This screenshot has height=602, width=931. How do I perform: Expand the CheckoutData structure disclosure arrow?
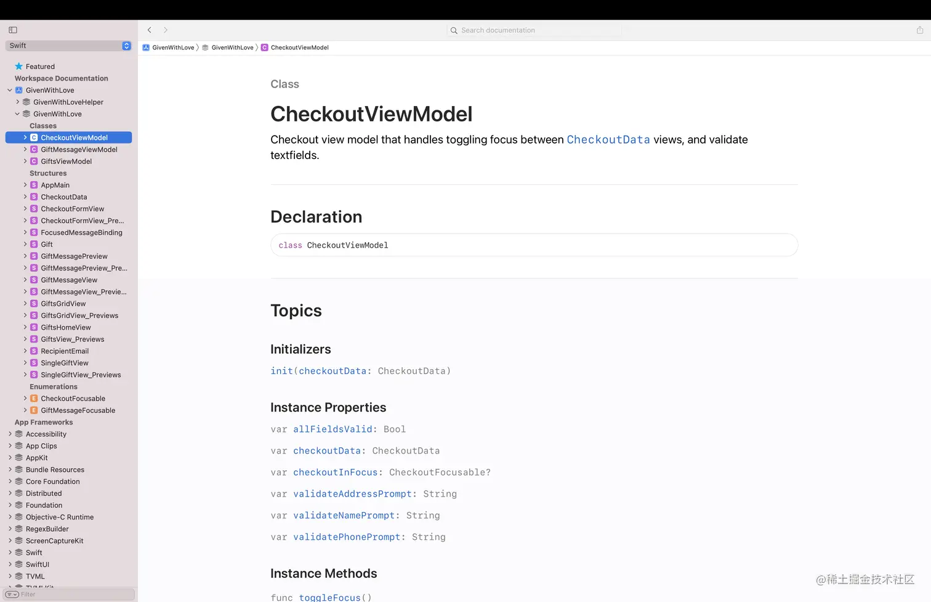pos(25,197)
